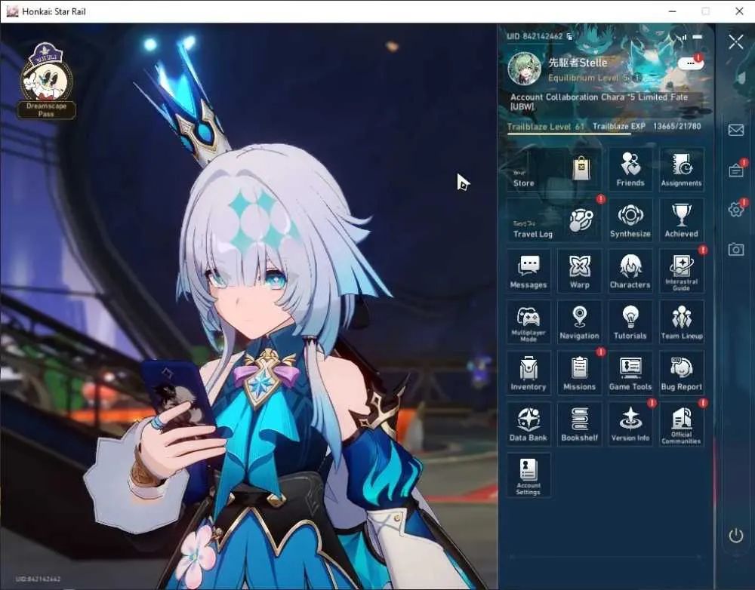755x590 pixels.
Task: Click the power logout icon
Action: (735, 535)
